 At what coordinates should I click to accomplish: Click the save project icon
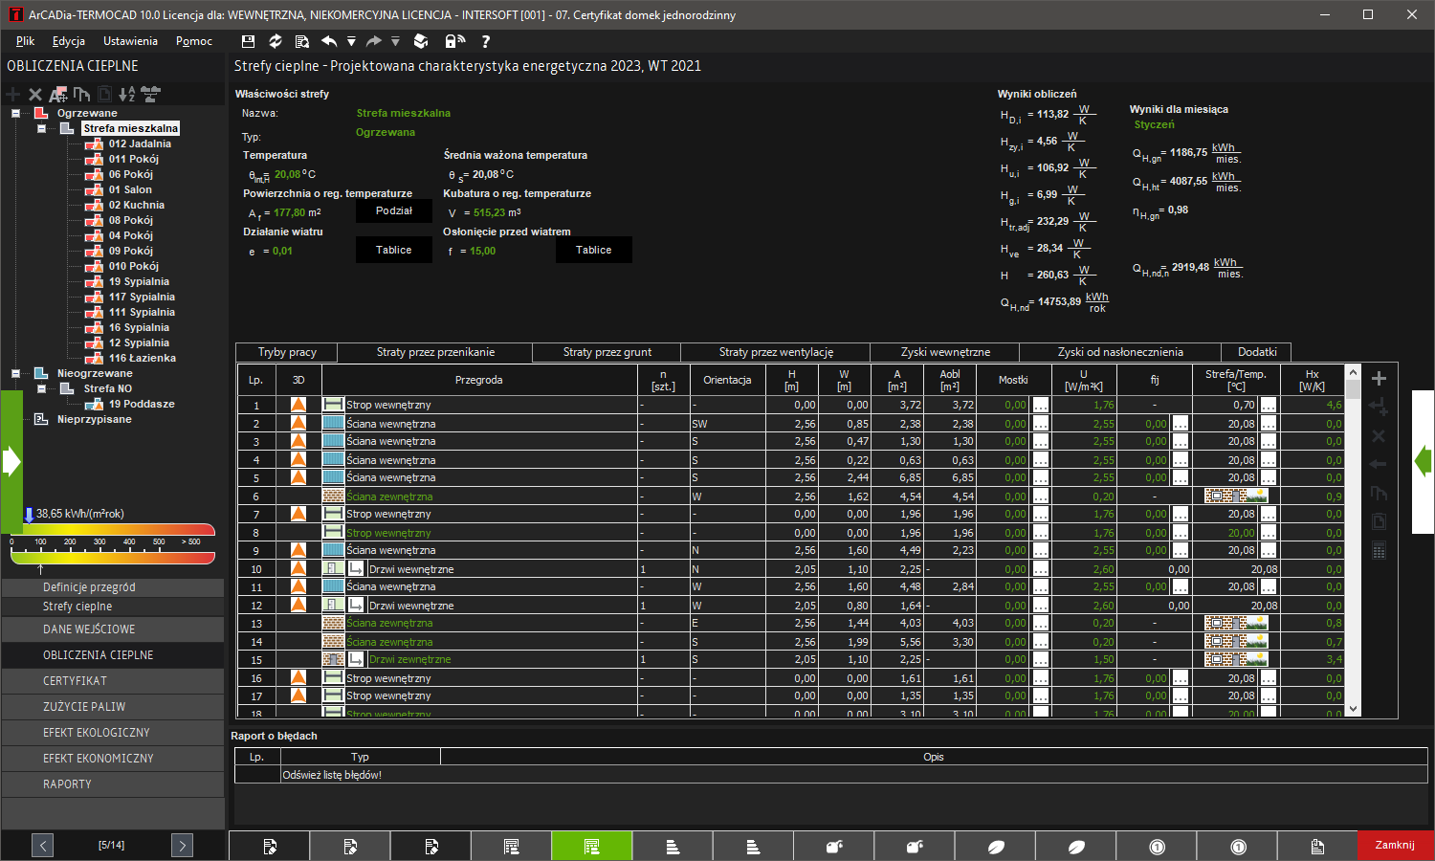click(x=249, y=41)
